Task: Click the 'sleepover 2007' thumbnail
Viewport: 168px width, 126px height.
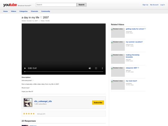Action: pyautogui.click(x=118, y=72)
